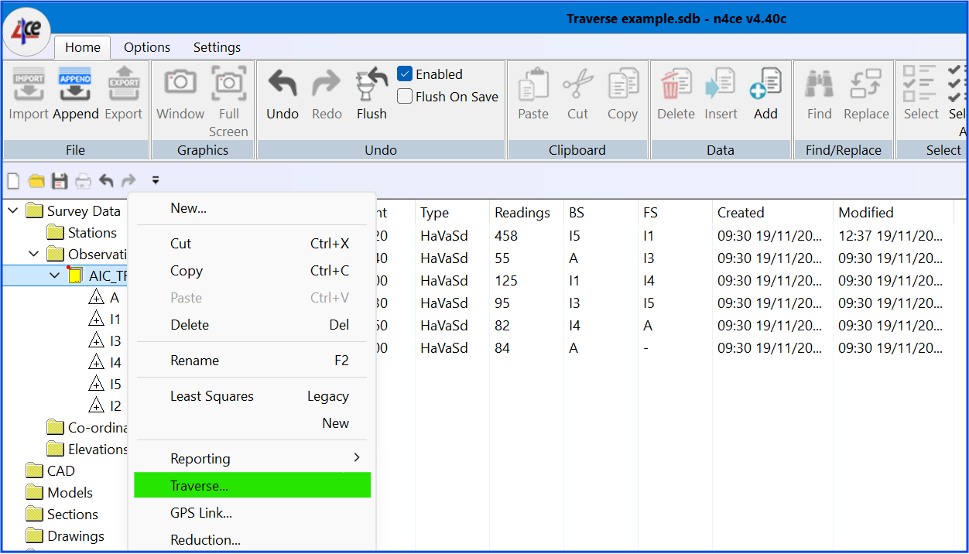Click the Export file icon

(x=124, y=84)
